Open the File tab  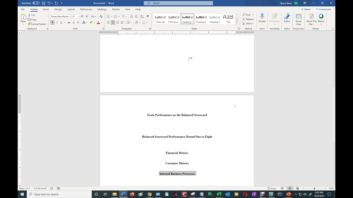23,9
